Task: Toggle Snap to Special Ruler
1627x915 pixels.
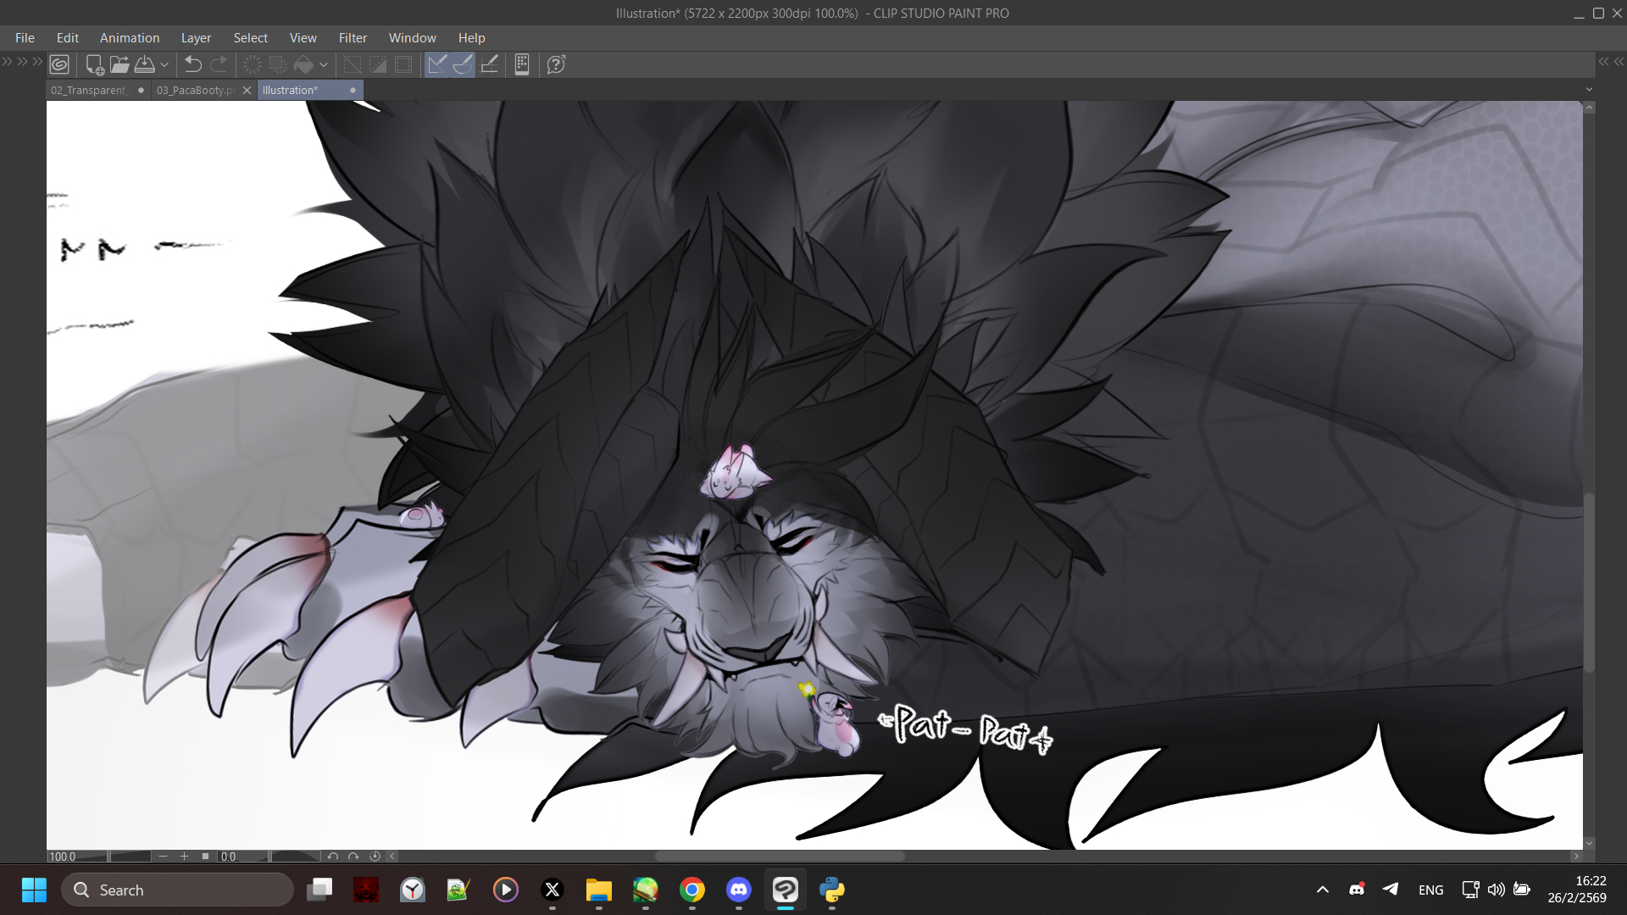Action: (x=463, y=64)
